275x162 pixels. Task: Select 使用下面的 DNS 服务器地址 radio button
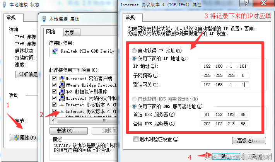[134, 106]
